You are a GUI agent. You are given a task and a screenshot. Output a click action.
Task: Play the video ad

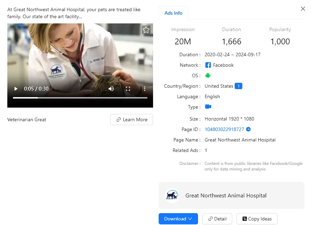tap(16, 89)
